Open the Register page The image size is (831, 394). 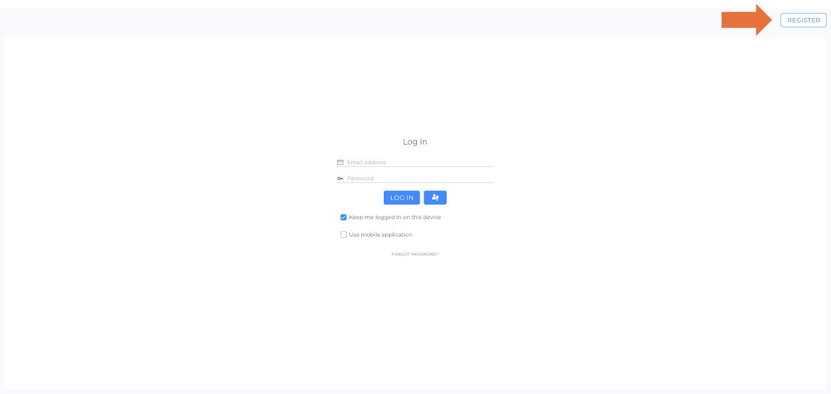pos(803,20)
